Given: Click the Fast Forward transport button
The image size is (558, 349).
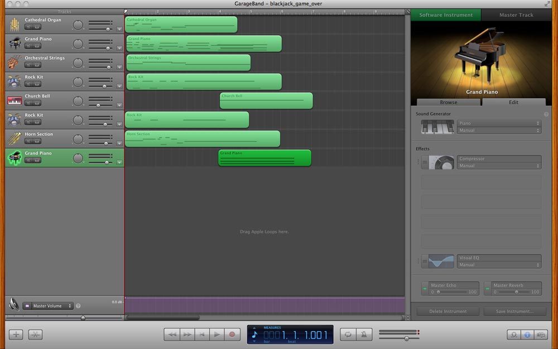Looking at the screenshot, I should click(x=187, y=335).
